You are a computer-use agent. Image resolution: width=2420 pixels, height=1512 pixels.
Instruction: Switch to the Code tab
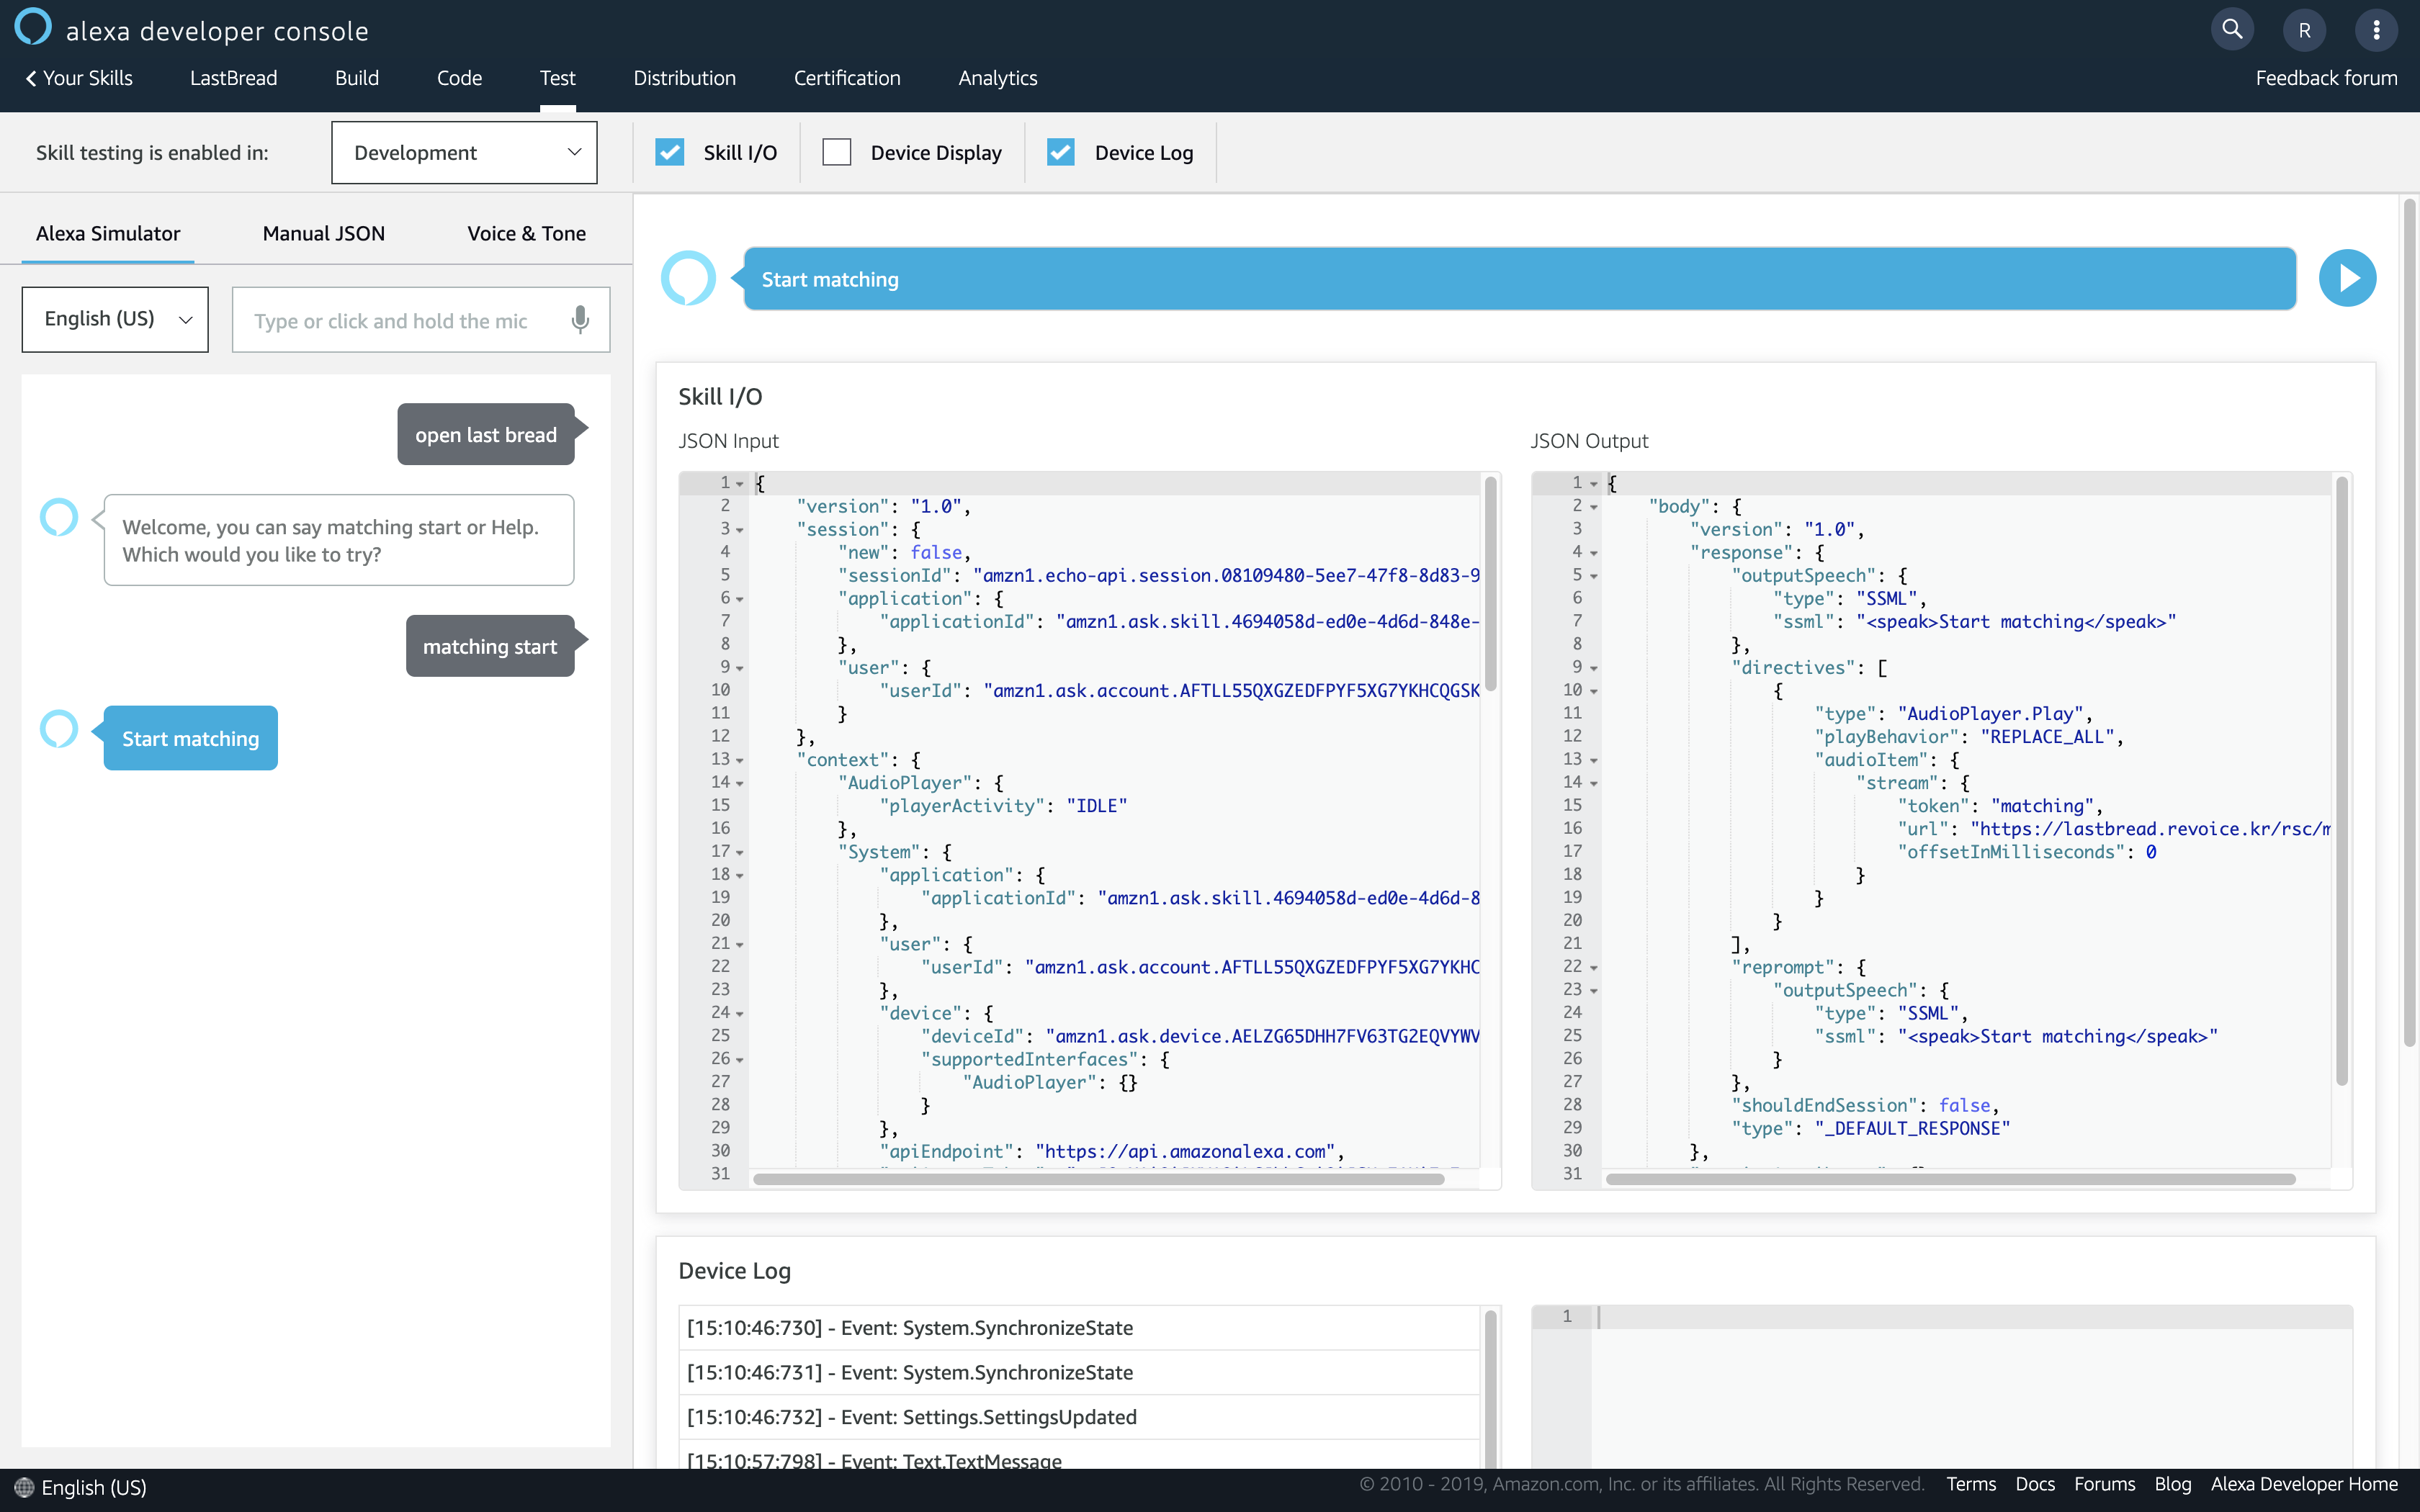(459, 78)
